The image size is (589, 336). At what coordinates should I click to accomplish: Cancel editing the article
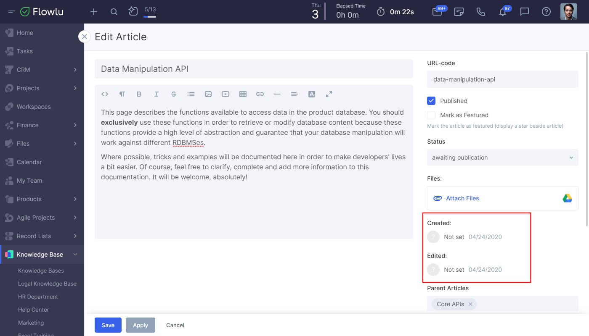[x=175, y=325]
